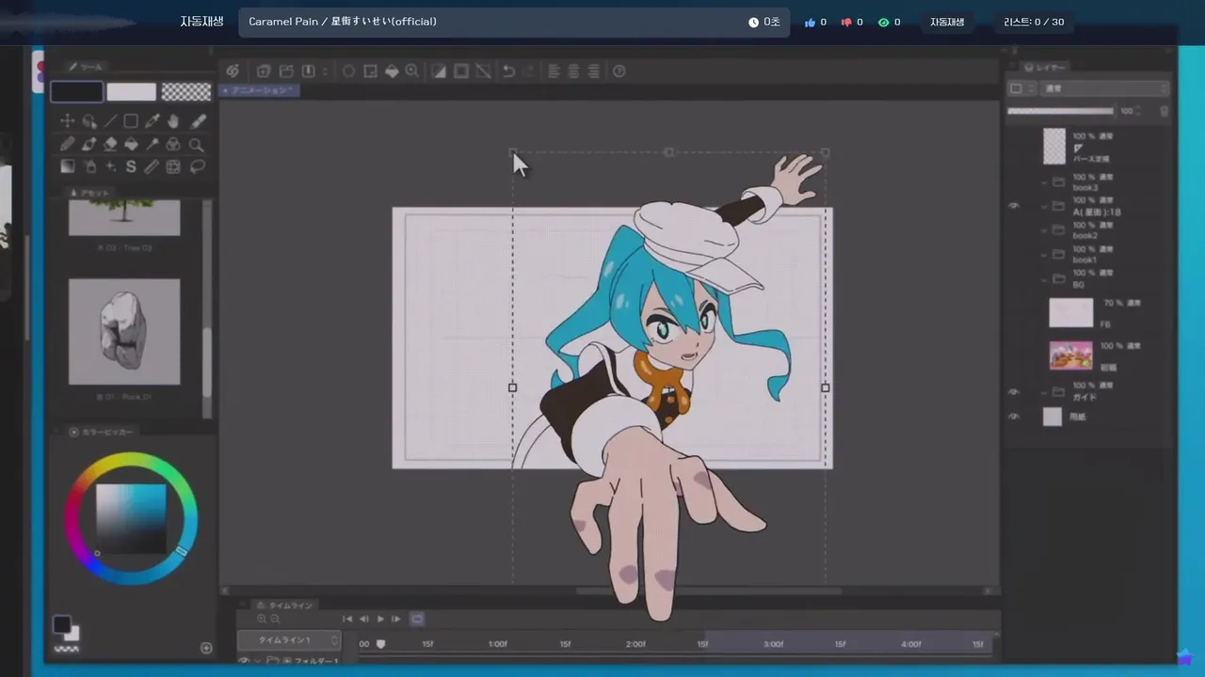
Task: Click the green eye views icon
Action: (883, 23)
